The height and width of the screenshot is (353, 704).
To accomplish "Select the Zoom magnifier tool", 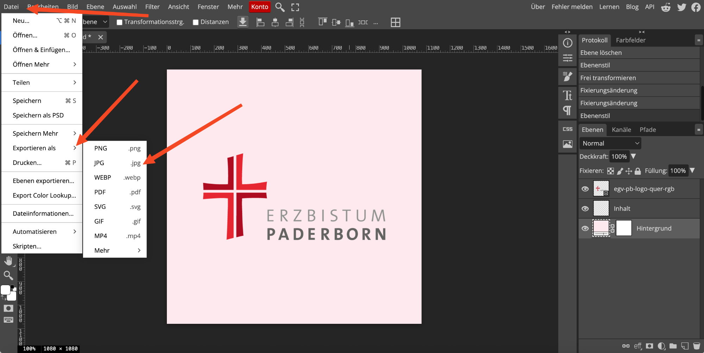I will click(x=8, y=275).
